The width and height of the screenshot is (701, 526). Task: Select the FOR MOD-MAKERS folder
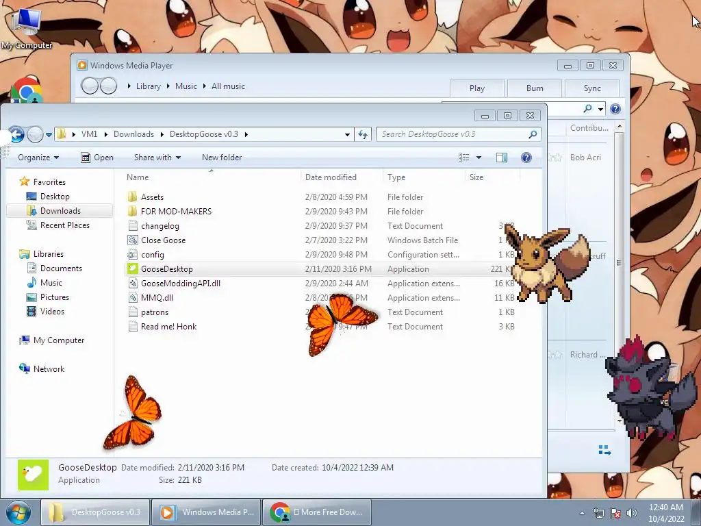click(176, 212)
